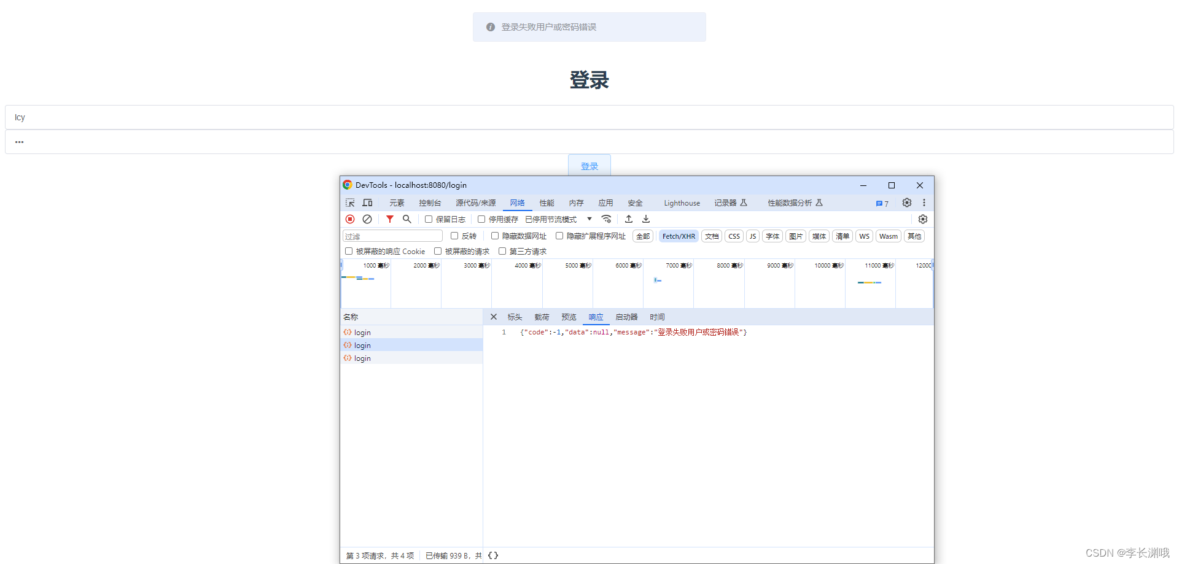
Task: Switch to the 元素 panel tab
Action: click(397, 203)
